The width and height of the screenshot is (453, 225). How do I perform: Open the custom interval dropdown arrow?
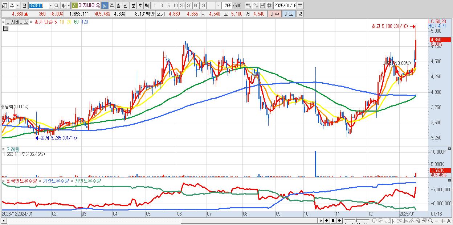point(218,5)
